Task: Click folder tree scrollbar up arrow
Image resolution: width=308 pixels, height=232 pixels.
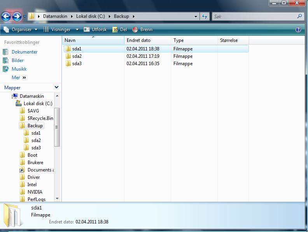Action: [x=57, y=96]
